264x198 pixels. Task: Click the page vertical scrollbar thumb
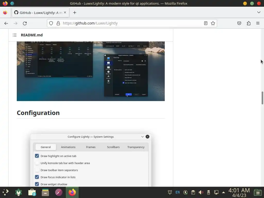point(262,98)
